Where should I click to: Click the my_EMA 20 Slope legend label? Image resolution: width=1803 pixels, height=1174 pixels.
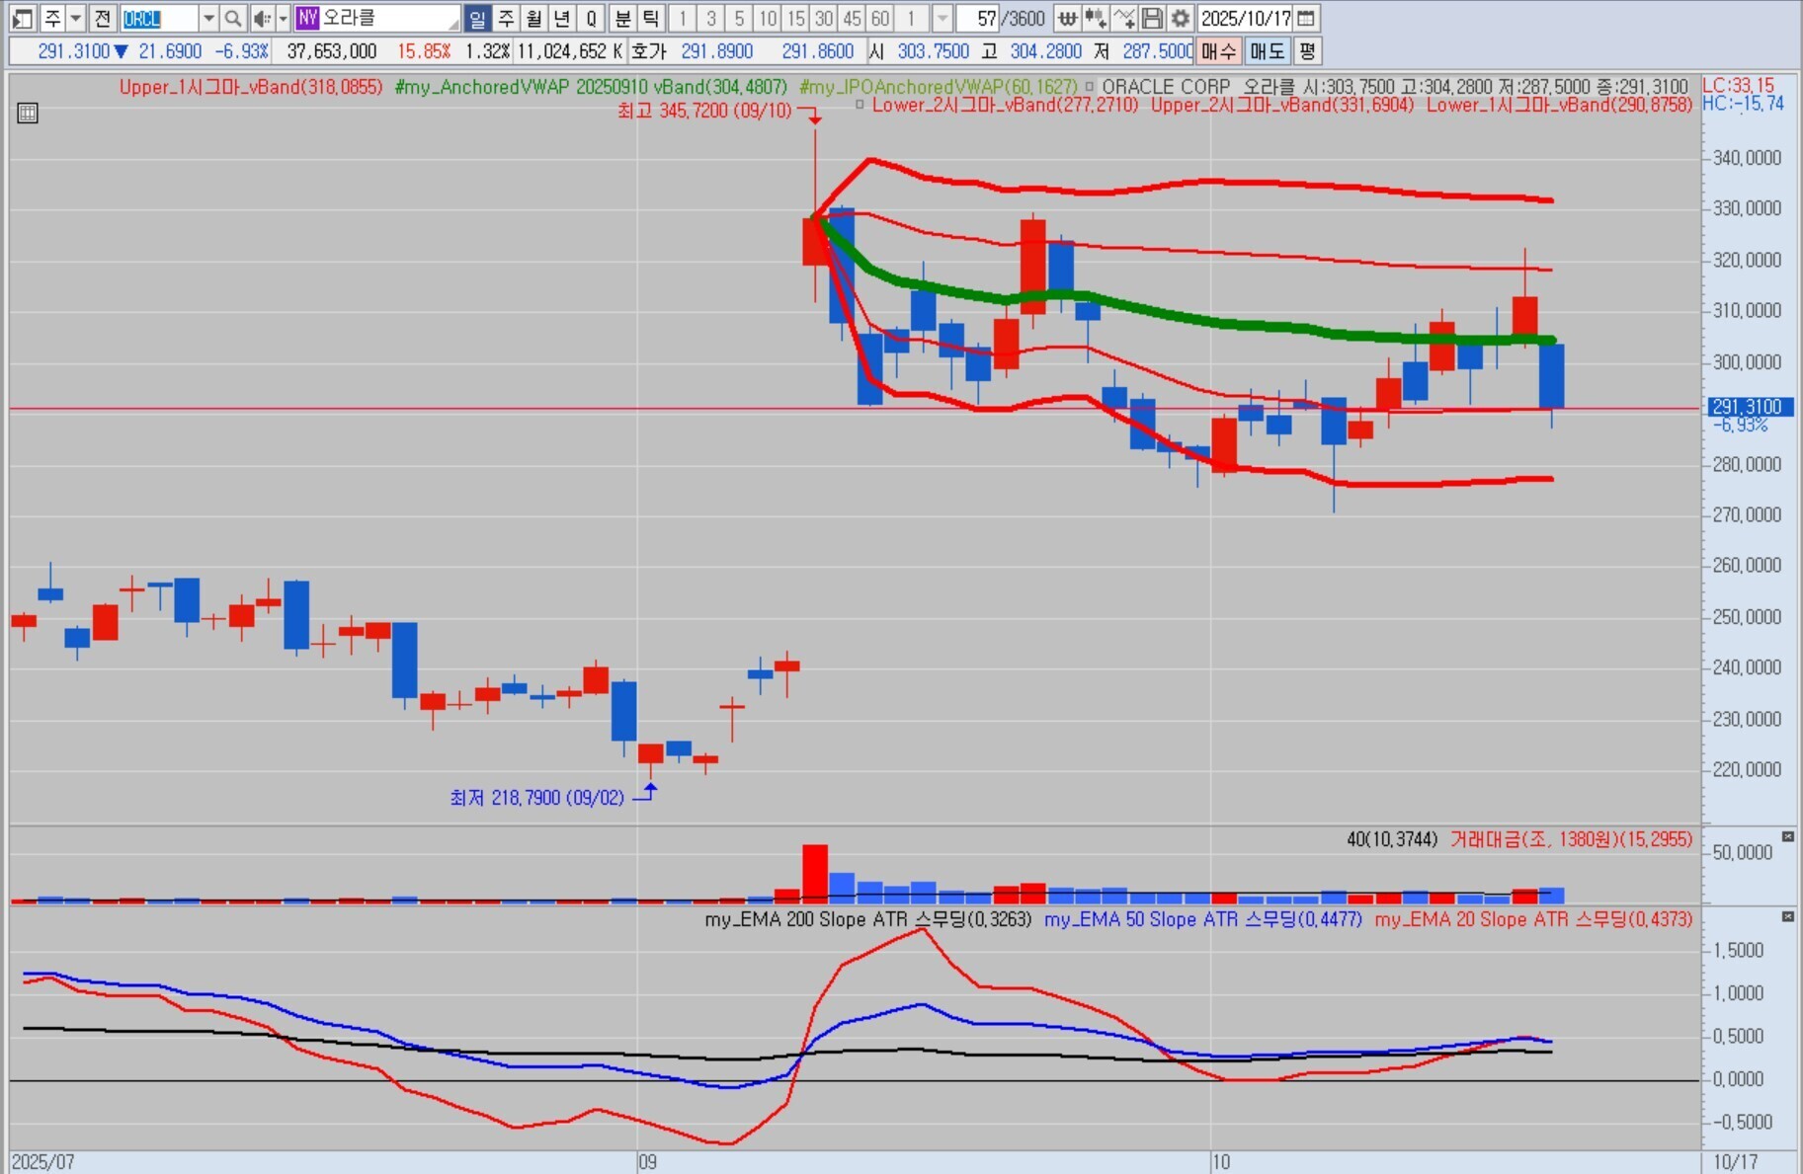pyautogui.click(x=1533, y=919)
